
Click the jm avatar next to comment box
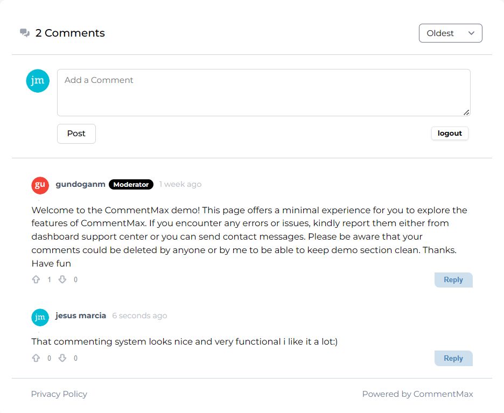[38, 80]
